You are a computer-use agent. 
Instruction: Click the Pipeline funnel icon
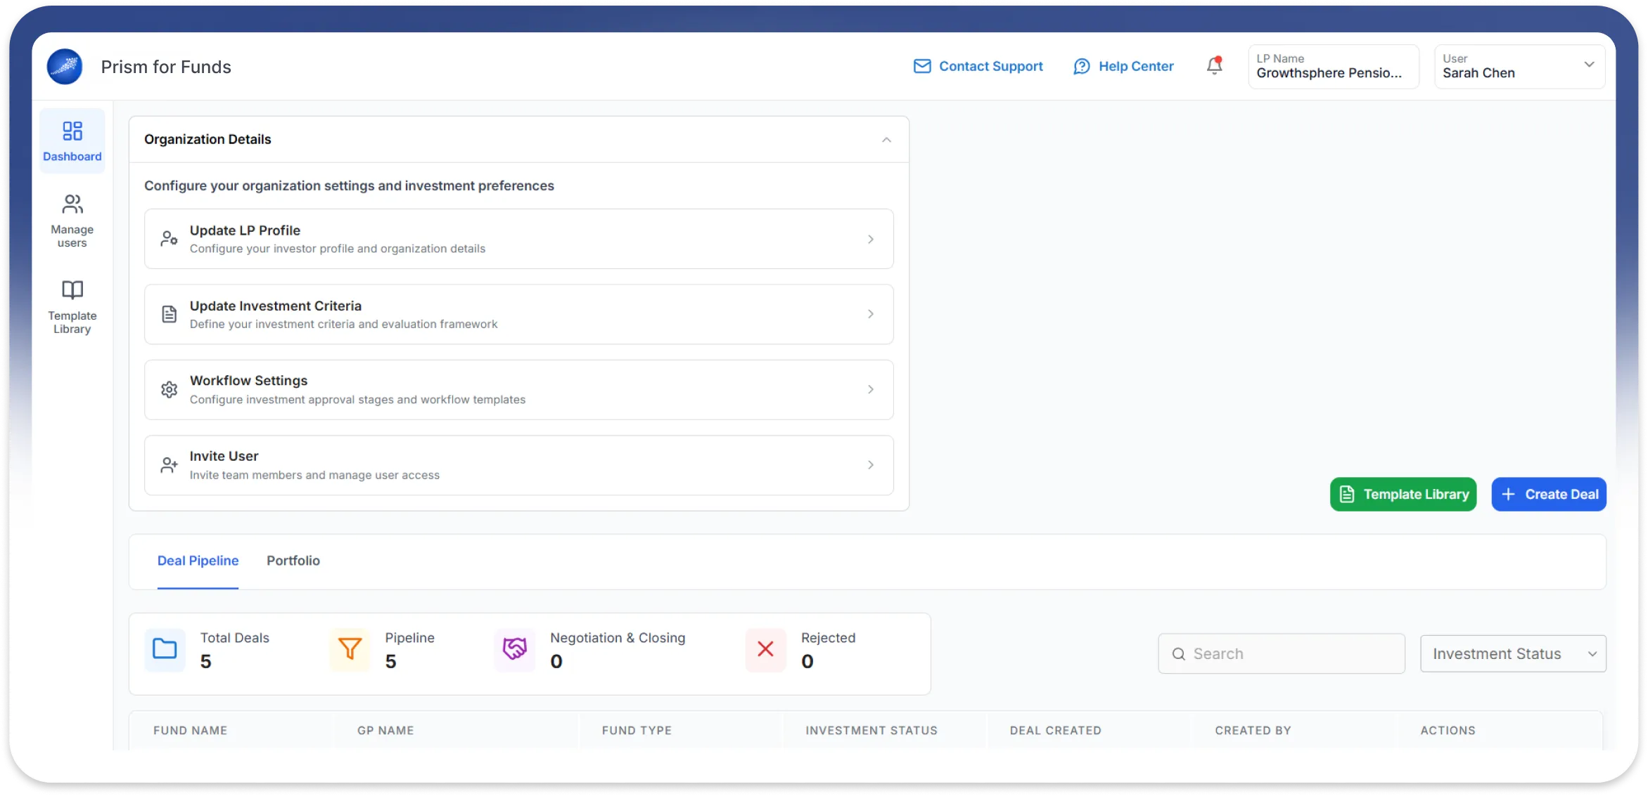(x=350, y=649)
